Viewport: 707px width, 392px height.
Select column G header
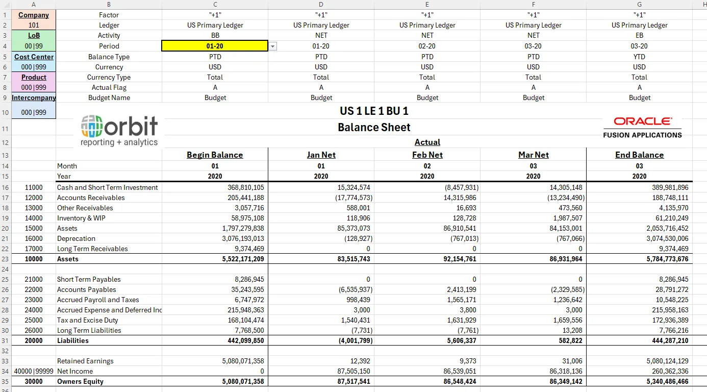pos(639,4)
